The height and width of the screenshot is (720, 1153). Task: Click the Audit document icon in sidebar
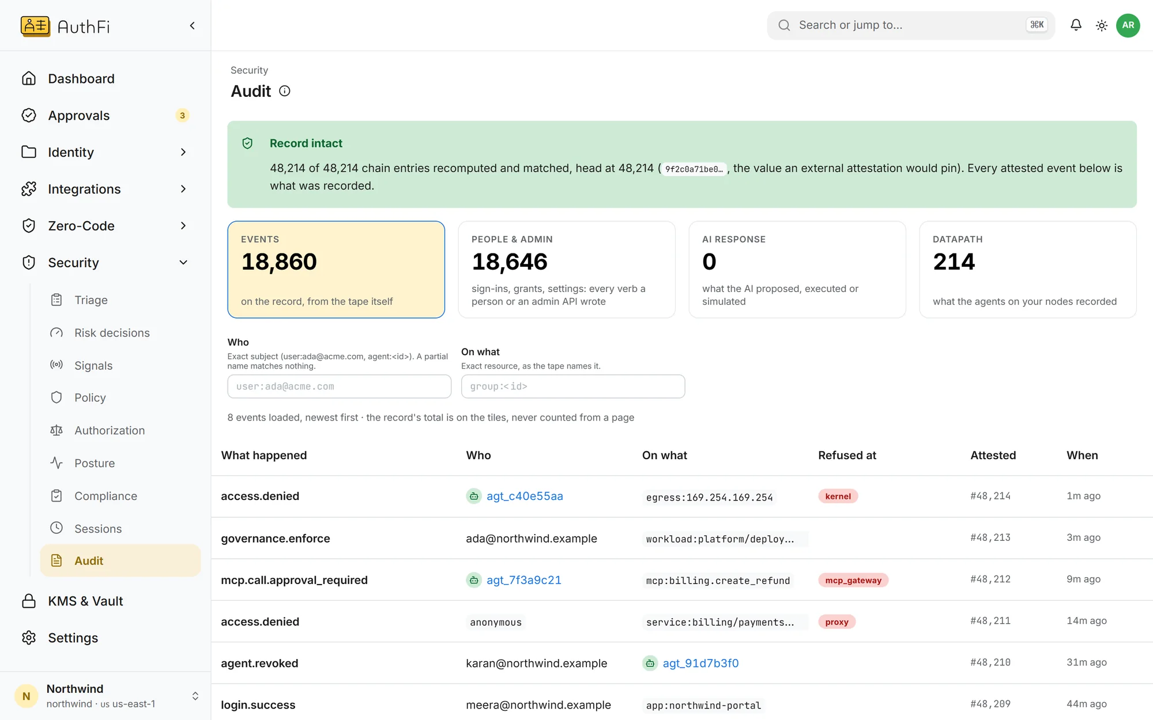click(x=56, y=560)
